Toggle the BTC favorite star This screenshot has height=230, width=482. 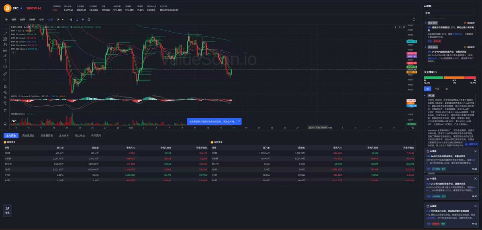tap(21, 8)
